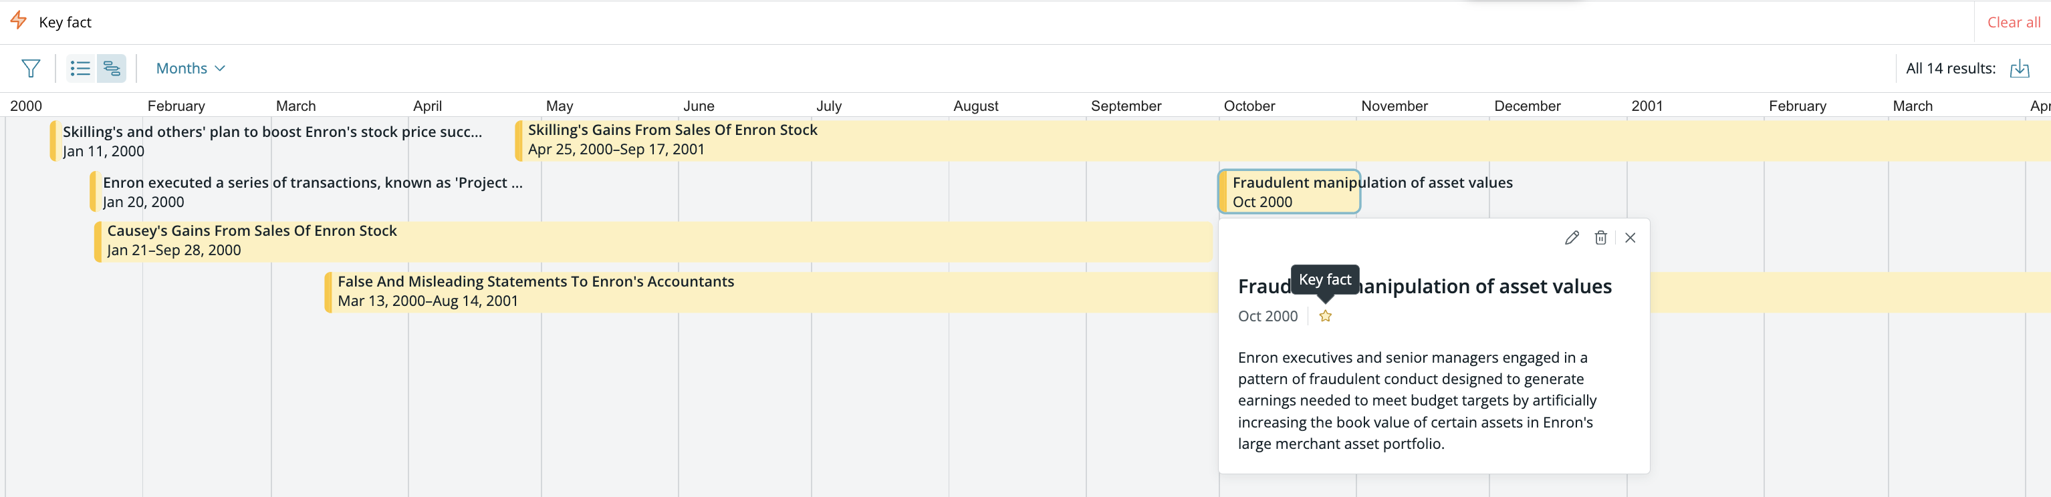Open the Months scale dropdown
The height and width of the screenshot is (497, 2051).
(x=191, y=68)
